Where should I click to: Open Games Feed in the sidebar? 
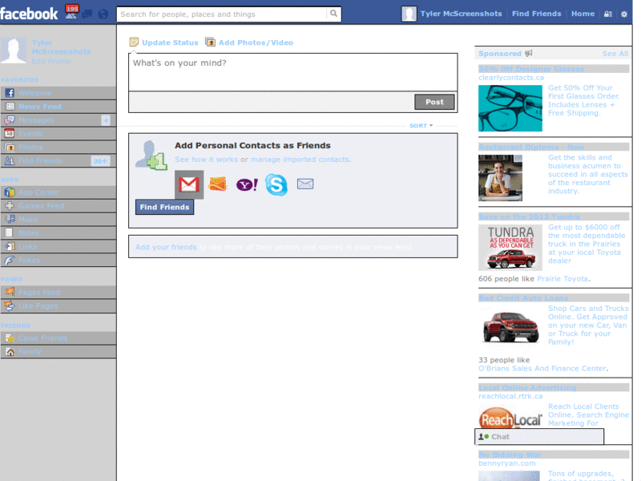pyautogui.click(x=58, y=205)
